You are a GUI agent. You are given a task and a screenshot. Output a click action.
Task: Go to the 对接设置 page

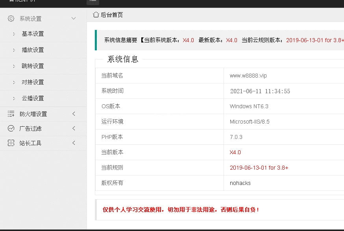[x=33, y=82]
